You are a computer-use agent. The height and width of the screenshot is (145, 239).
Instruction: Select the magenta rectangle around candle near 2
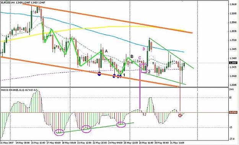coord(144,68)
